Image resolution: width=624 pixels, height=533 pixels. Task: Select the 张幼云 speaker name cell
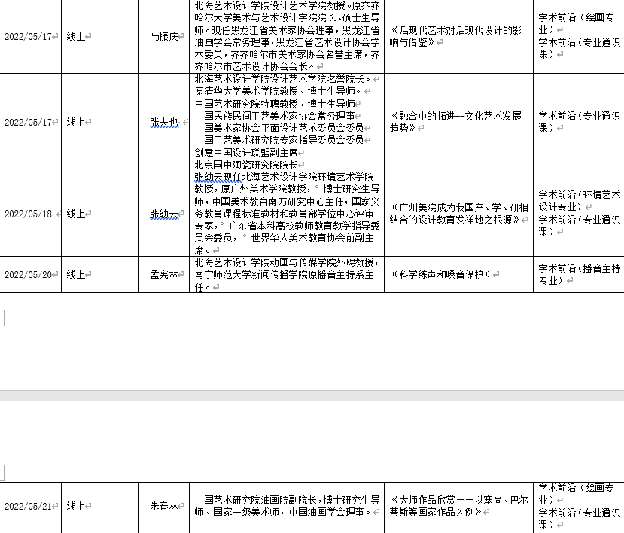tap(163, 214)
